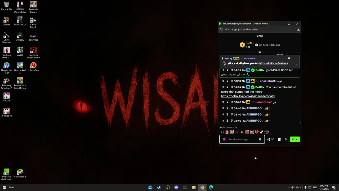This screenshot has height=191, width=339.
Task: Select BlueStacks 5 desktop shortcut
Action: (20, 173)
